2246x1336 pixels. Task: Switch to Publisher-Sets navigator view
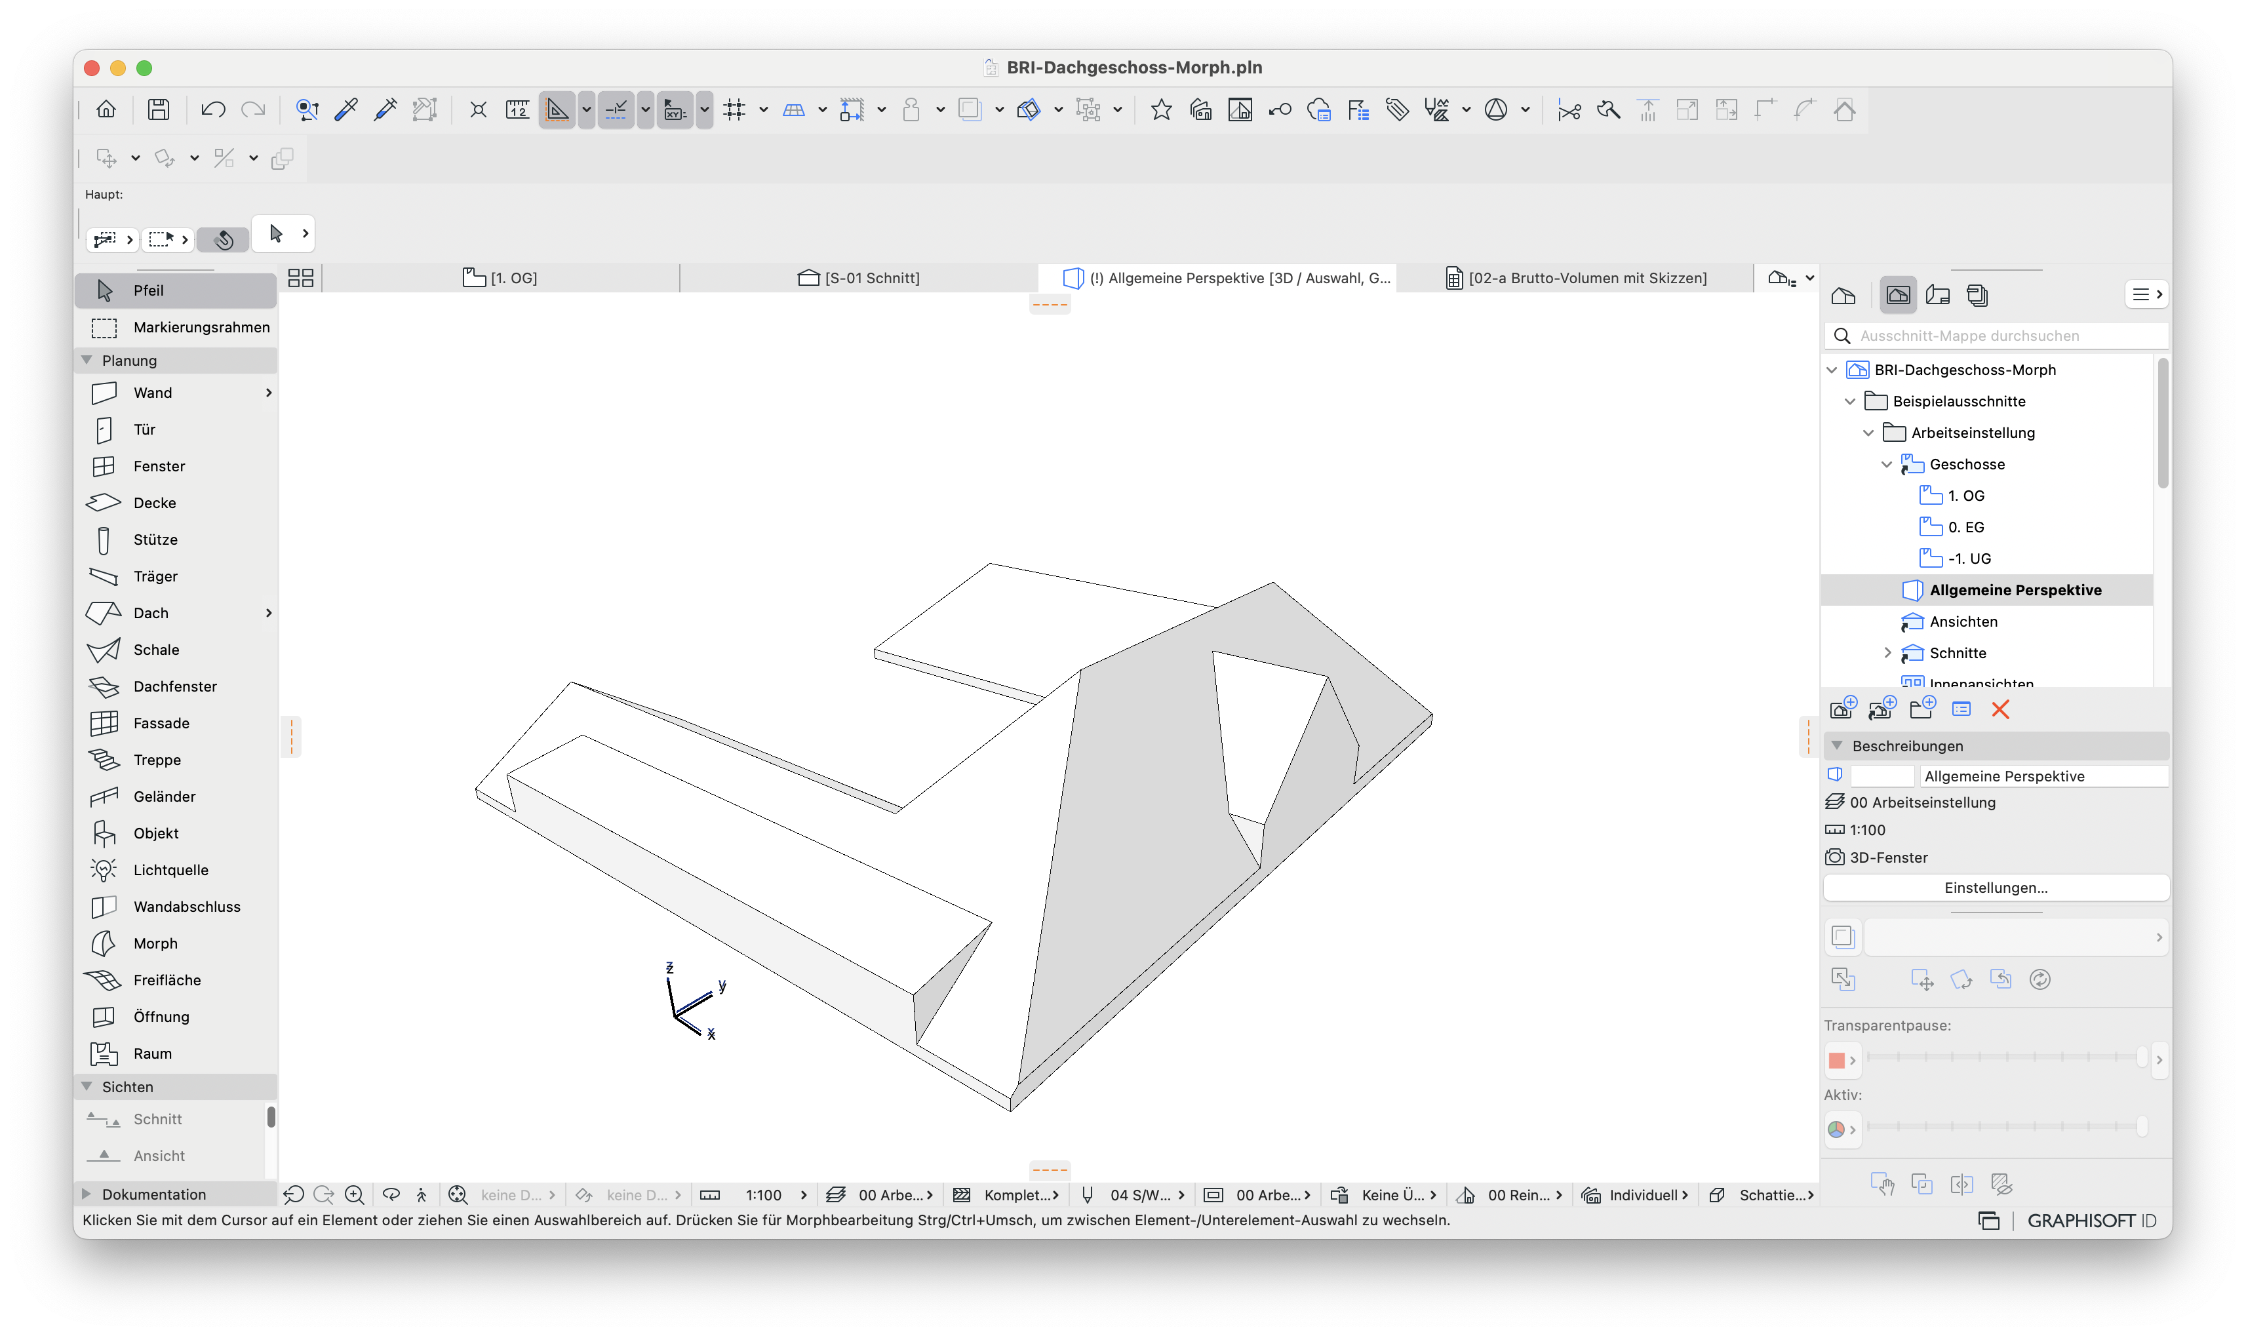click(1977, 295)
